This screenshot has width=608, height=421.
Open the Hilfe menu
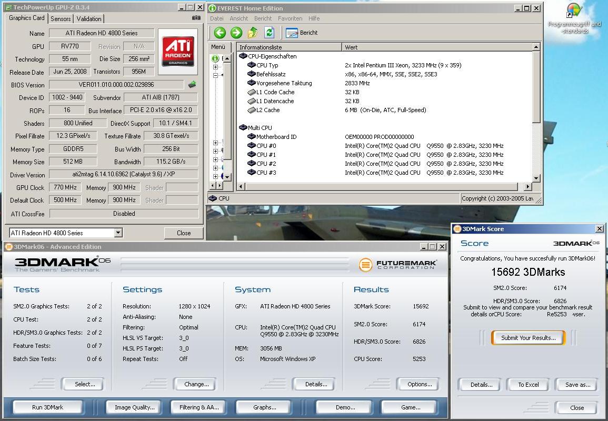(x=314, y=18)
